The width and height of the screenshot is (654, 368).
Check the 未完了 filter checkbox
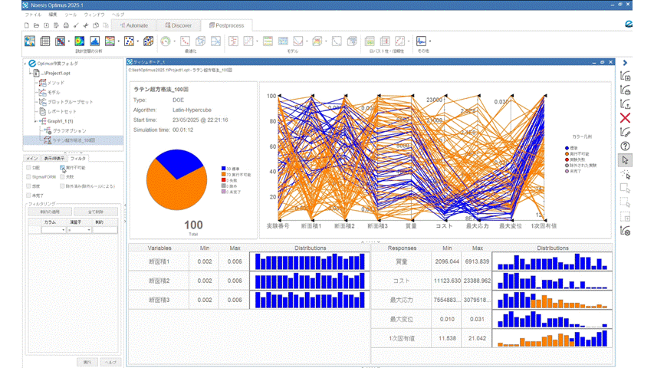coord(29,195)
